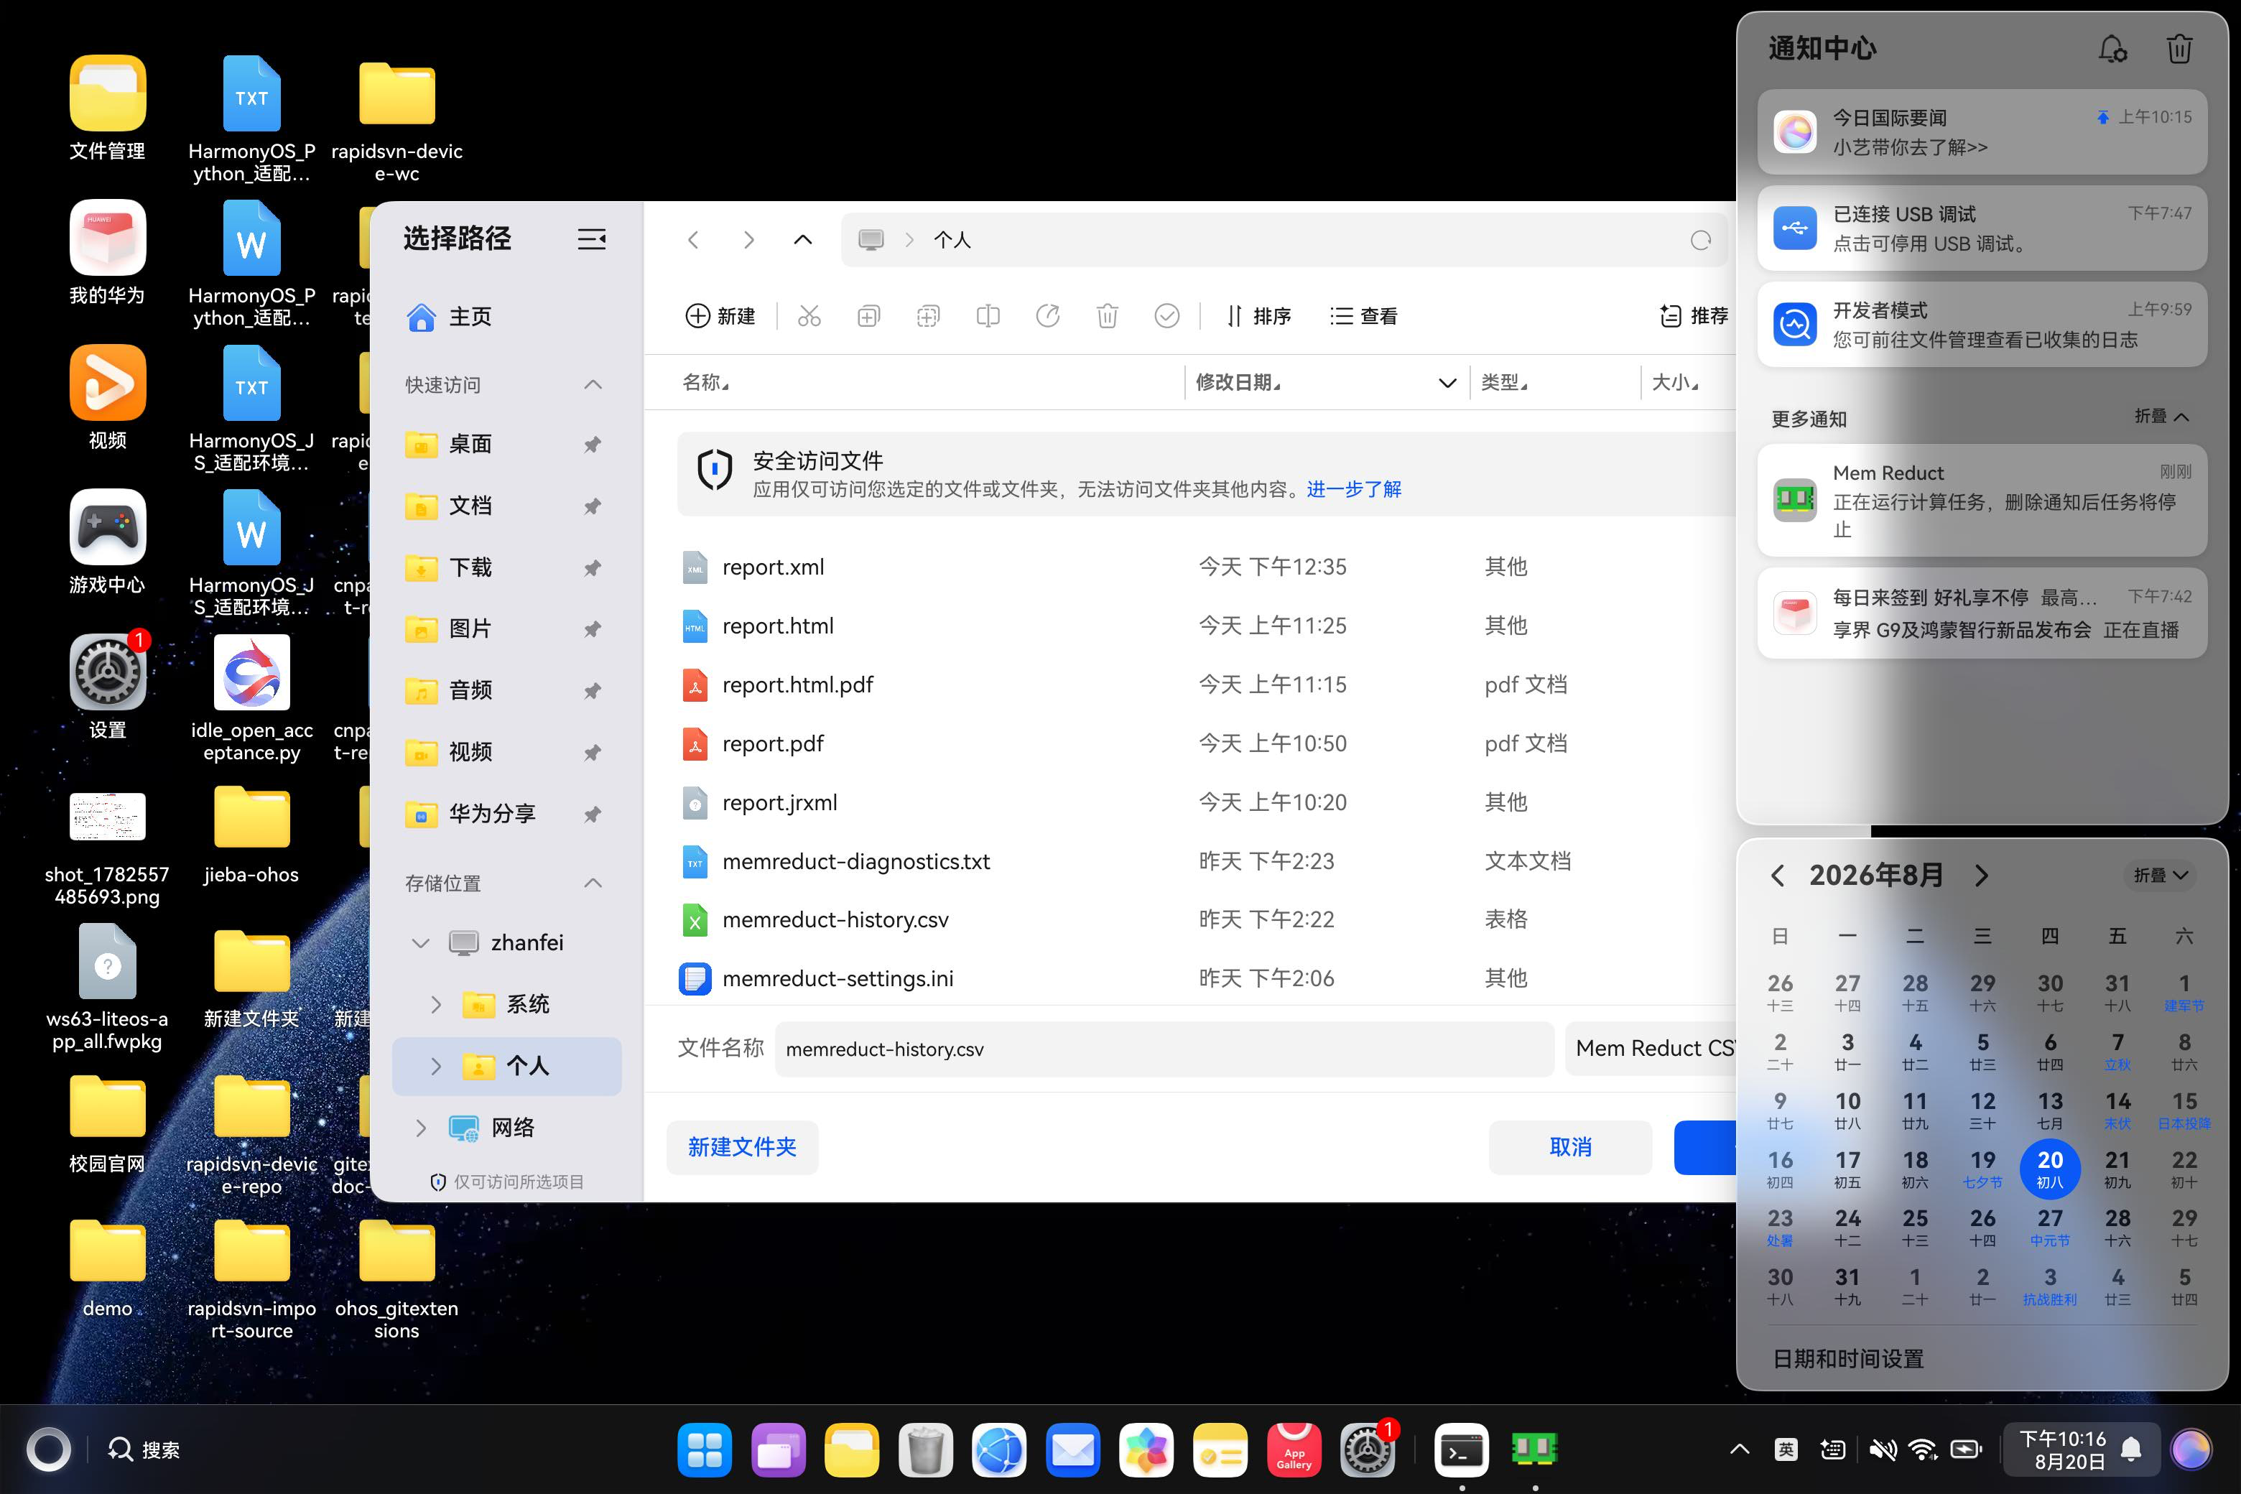This screenshot has width=2241, height=1494.
Task: Go to previous month in calendar
Action: [1777, 876]
